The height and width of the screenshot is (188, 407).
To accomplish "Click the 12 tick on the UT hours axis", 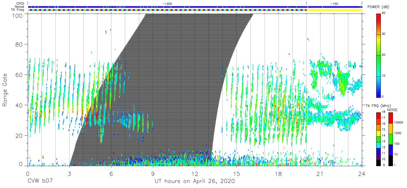I will [x=195, y=174].
